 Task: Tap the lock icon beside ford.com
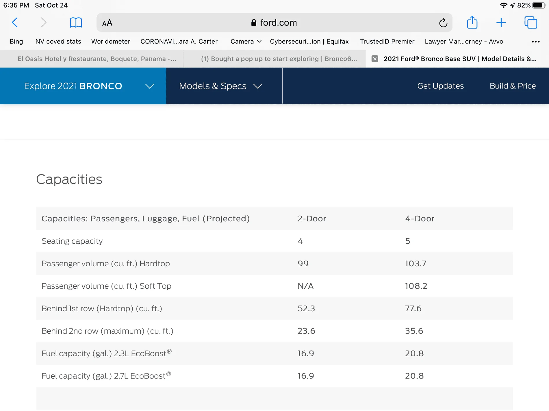tap(254, 22)
